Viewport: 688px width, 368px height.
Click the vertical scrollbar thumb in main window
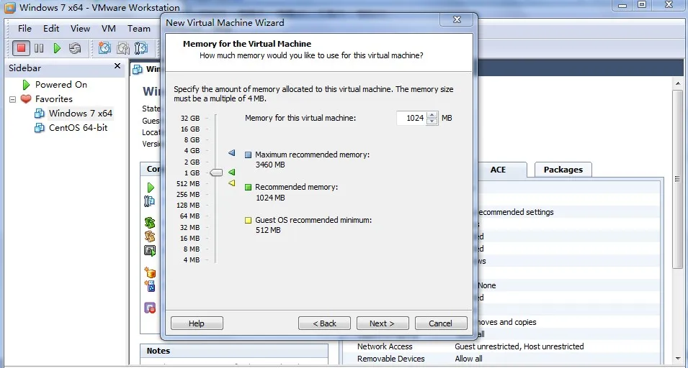[x=678, y=179]
